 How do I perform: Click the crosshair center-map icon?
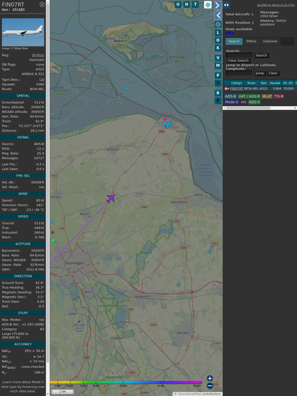coord(218,24)
